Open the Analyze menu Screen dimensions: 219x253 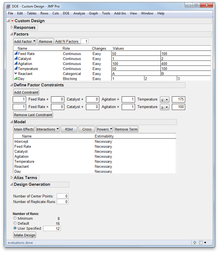(x=79, y=13)
